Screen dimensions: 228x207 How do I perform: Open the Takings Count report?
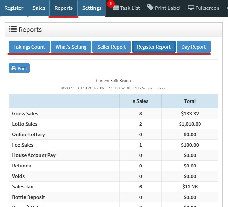[x=29, y=47]
